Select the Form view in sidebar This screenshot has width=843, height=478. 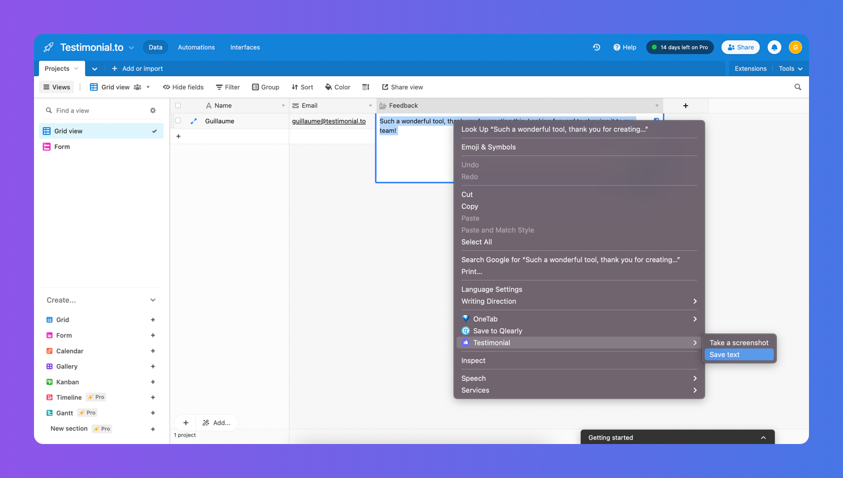tap(101, 147)
